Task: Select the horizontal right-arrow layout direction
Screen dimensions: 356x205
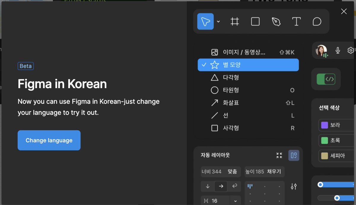Action: coord(221,186)
